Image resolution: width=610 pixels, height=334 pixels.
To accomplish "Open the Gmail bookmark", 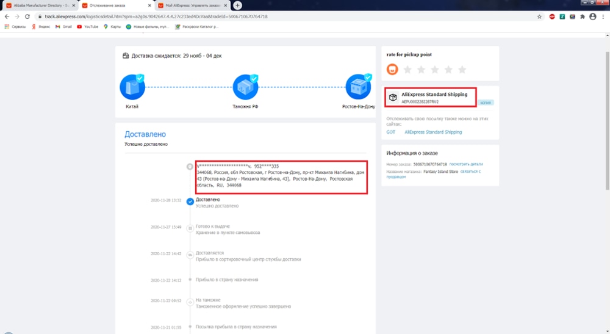I will [64, 27].
